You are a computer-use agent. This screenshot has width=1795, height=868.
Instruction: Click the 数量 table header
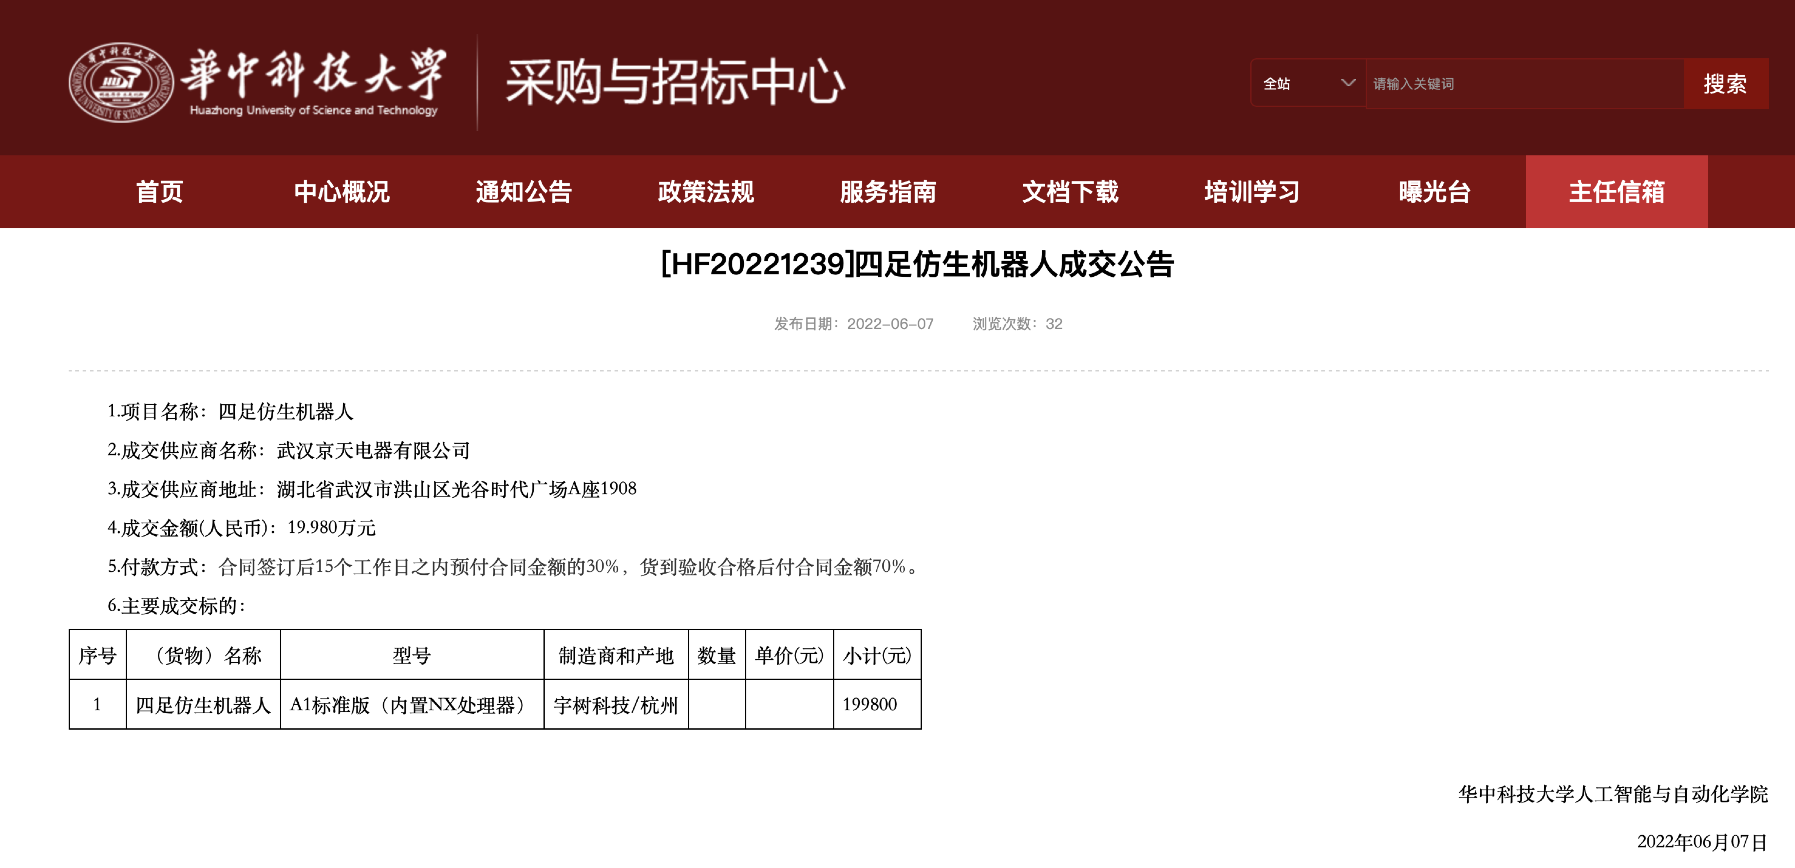tap(717, 655)
